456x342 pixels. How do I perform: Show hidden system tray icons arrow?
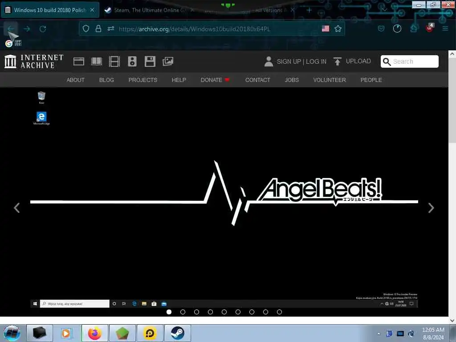tap(379, 334)
